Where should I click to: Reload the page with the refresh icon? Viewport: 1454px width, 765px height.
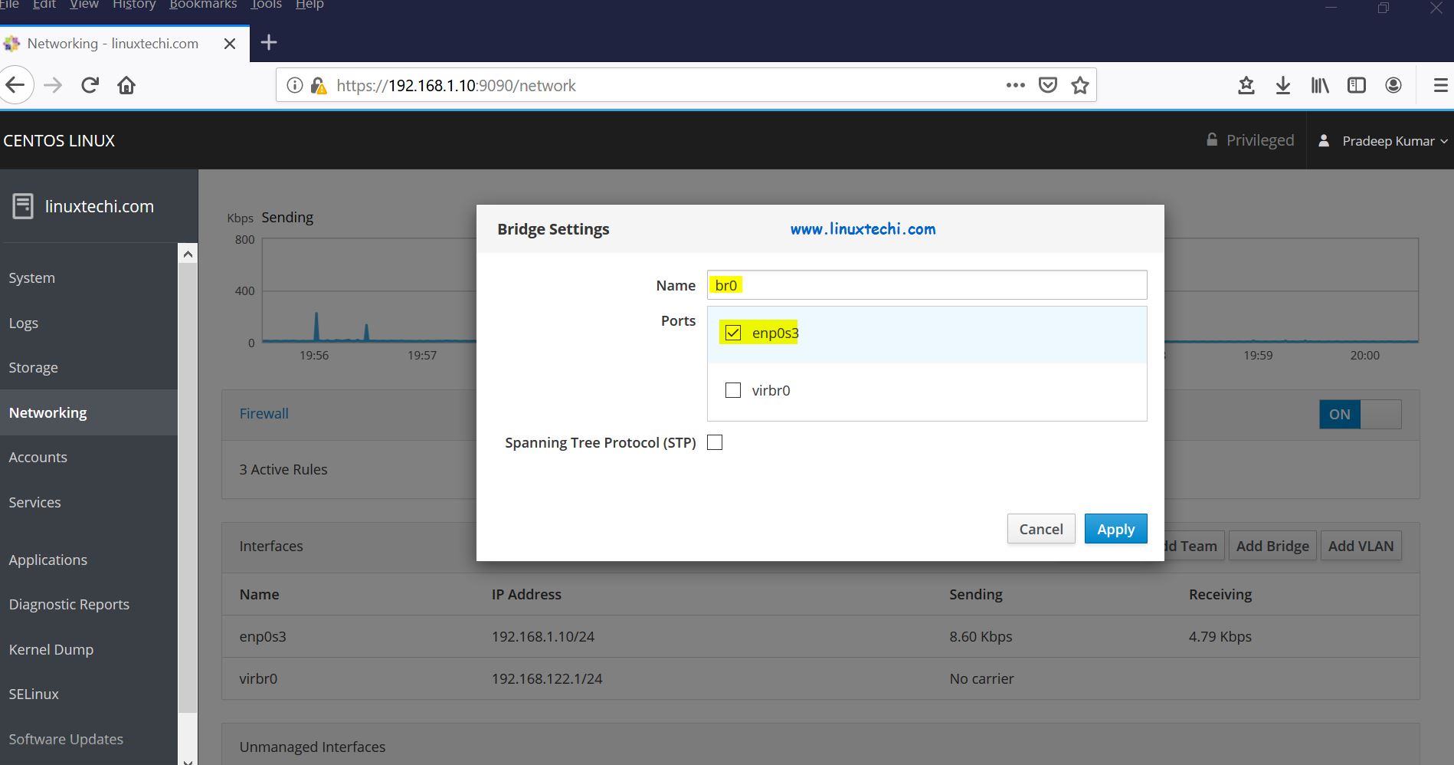90,85
